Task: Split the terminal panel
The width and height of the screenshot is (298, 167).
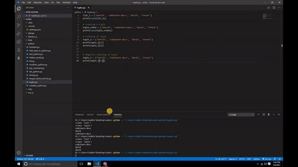Action: coord(264,115)
